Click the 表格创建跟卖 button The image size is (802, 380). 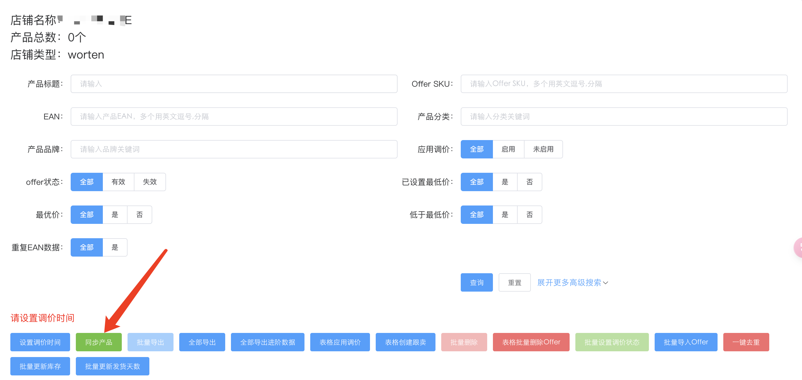(x=405, y=342)
